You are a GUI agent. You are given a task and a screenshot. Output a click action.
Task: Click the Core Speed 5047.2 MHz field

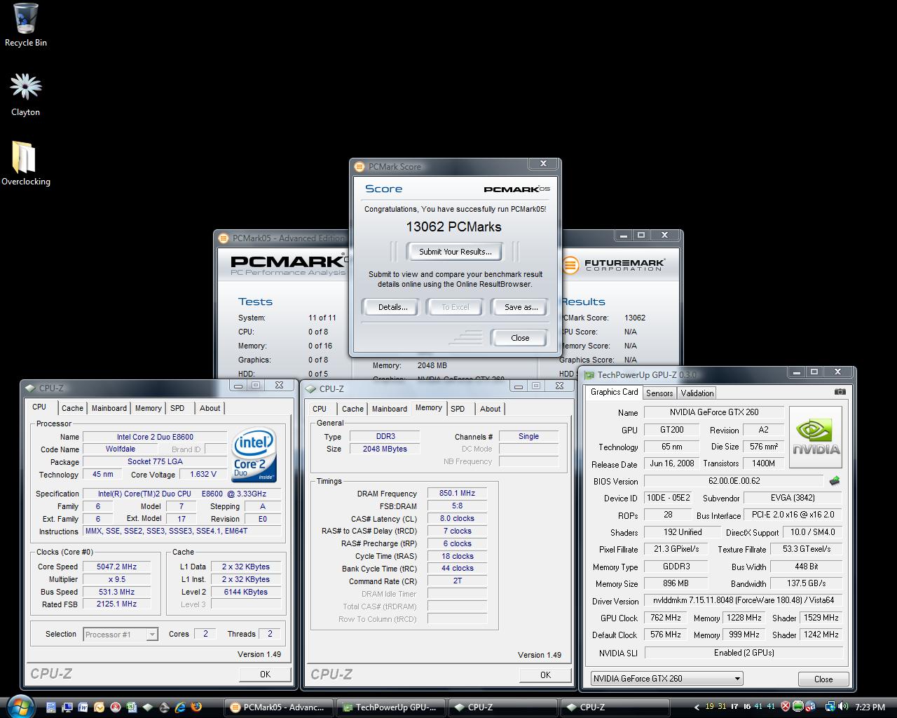pyautogui.click(x=117, y=567)
